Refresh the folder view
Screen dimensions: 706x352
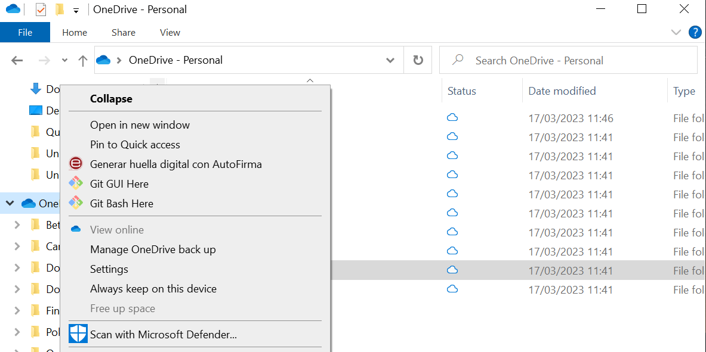pos(418,60)
